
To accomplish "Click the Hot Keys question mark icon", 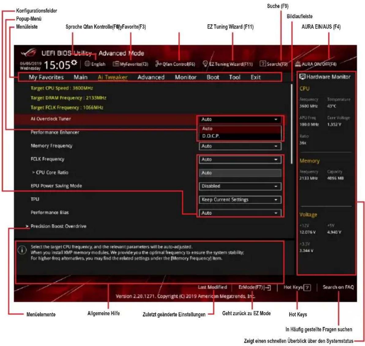I will (x=307, y=287).
